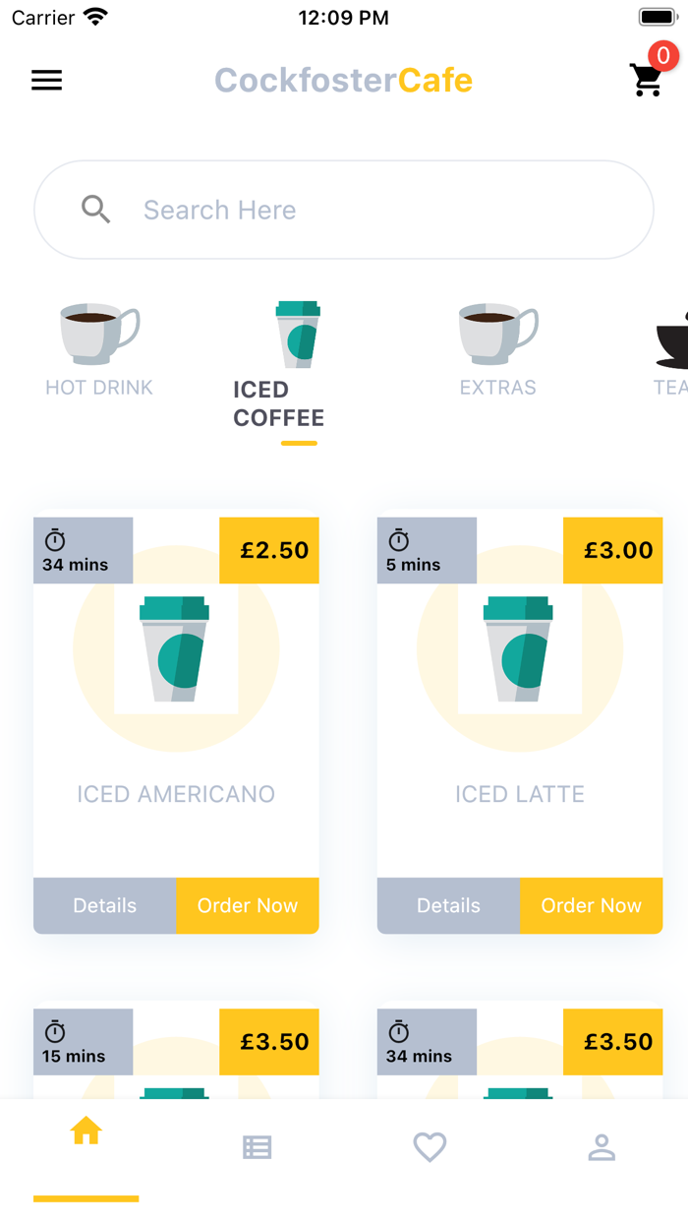Open the shopping cart
Screen dimensions: 688x1224
(646, 83)
